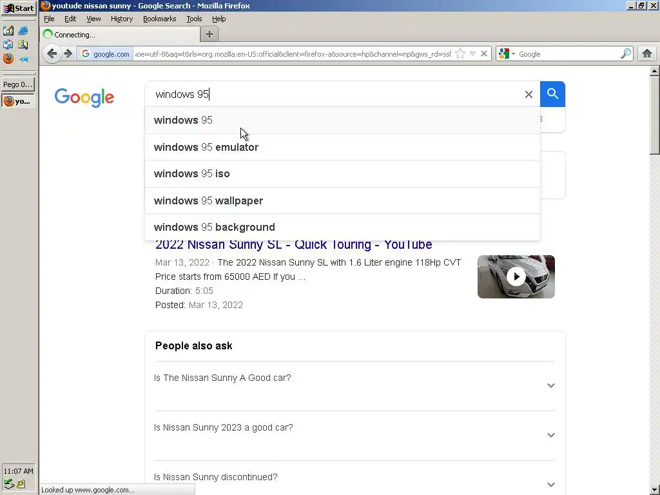Go forward with the forward arrow

point(68,54)
